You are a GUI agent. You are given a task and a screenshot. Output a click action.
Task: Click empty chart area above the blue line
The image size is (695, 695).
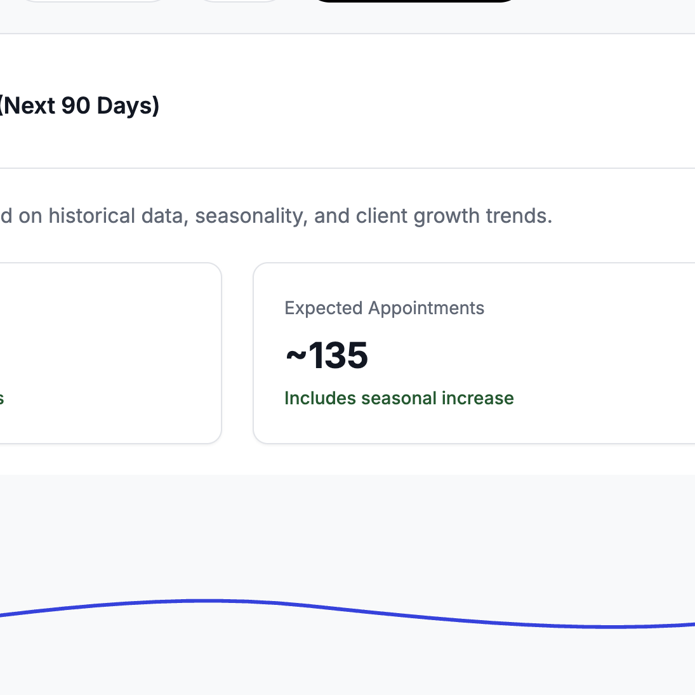[381, 539]
